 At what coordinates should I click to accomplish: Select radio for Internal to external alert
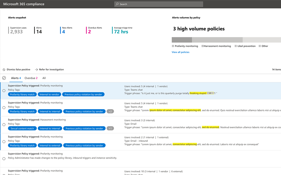(4, 142)
